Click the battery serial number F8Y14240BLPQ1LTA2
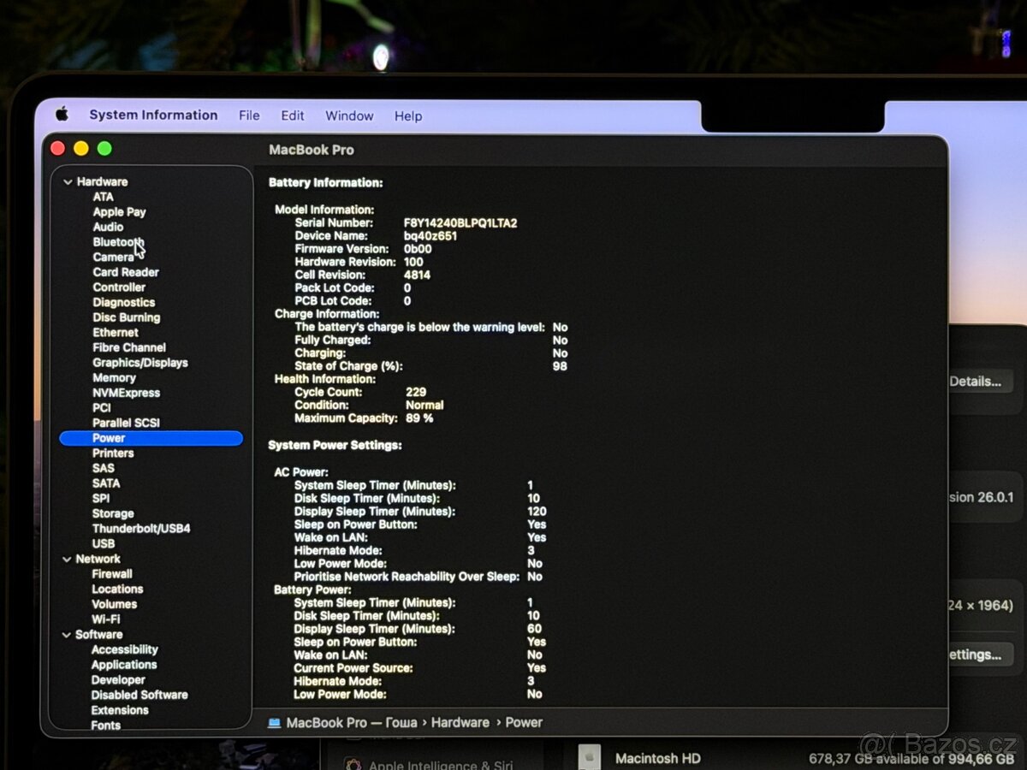 460,223
